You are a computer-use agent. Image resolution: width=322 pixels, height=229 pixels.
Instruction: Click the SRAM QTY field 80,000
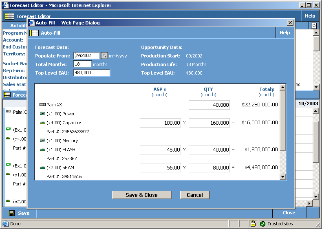(x=209, y=167)
